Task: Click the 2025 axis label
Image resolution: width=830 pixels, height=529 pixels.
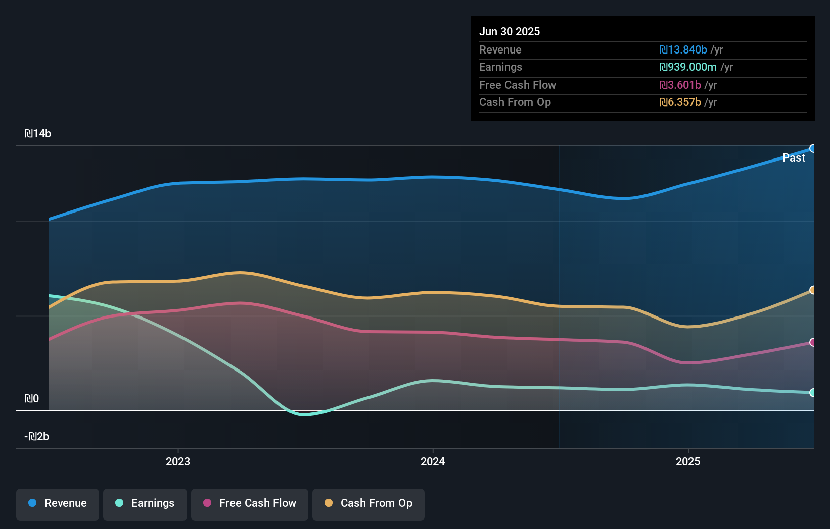Action: point(688,461)
